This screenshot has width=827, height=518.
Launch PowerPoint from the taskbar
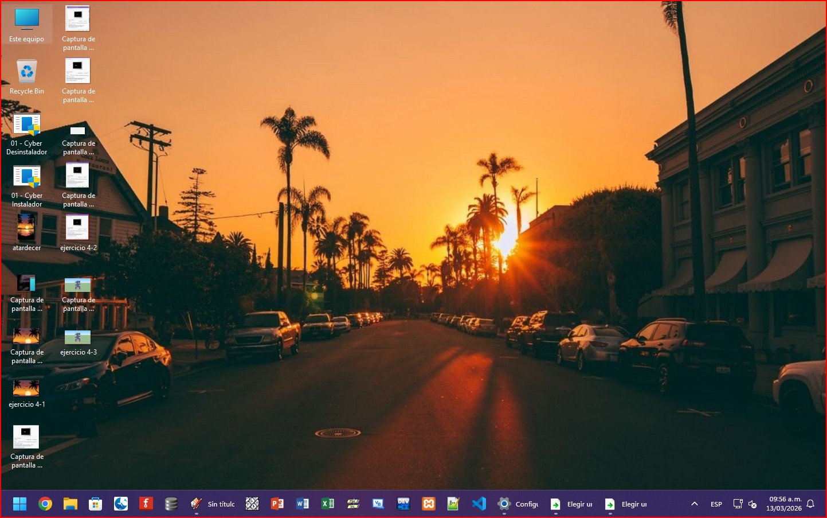coord(277,504)
